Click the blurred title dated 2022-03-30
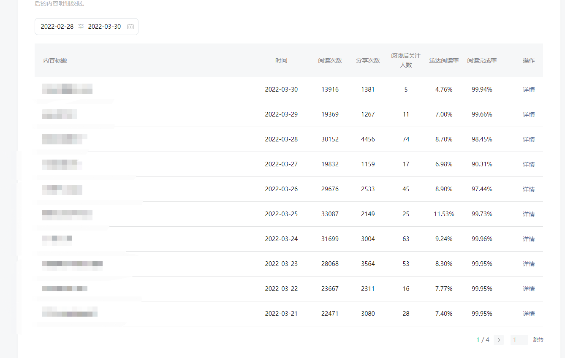 (67, 89)
